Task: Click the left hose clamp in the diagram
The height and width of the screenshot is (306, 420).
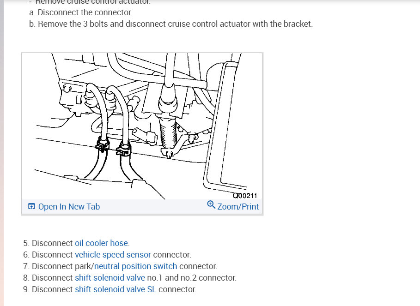Action: click(x=102, y=145)
